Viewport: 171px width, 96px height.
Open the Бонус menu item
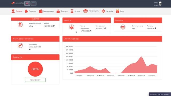pyautogui.click(x=120, y=11)
